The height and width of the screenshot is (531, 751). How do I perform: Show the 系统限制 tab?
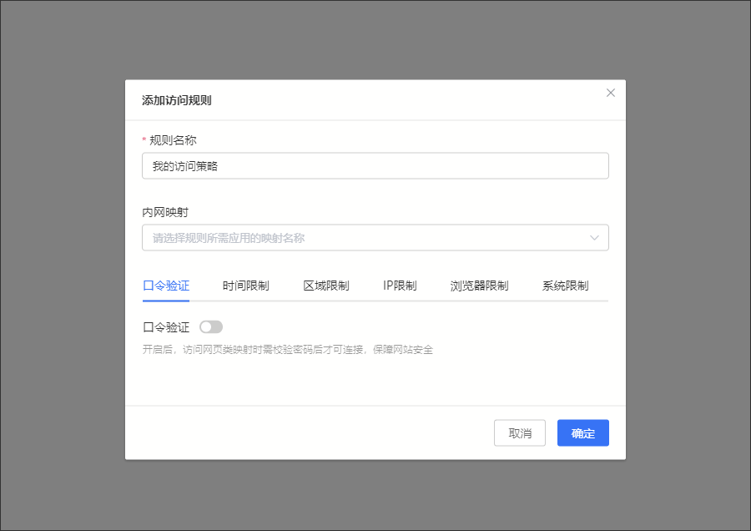[565, 286]
